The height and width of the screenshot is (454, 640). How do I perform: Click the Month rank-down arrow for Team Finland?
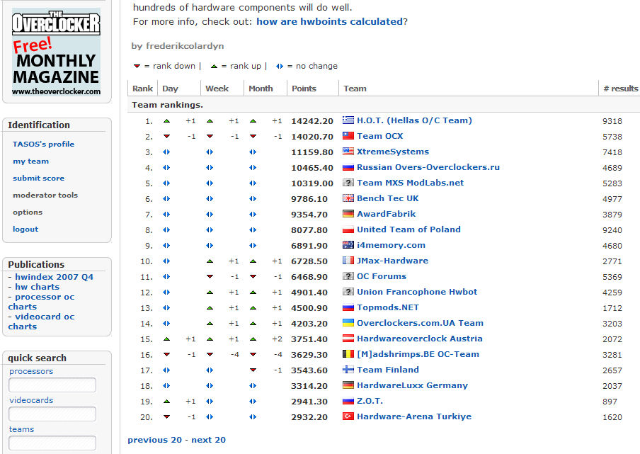[x=253, y=370]
